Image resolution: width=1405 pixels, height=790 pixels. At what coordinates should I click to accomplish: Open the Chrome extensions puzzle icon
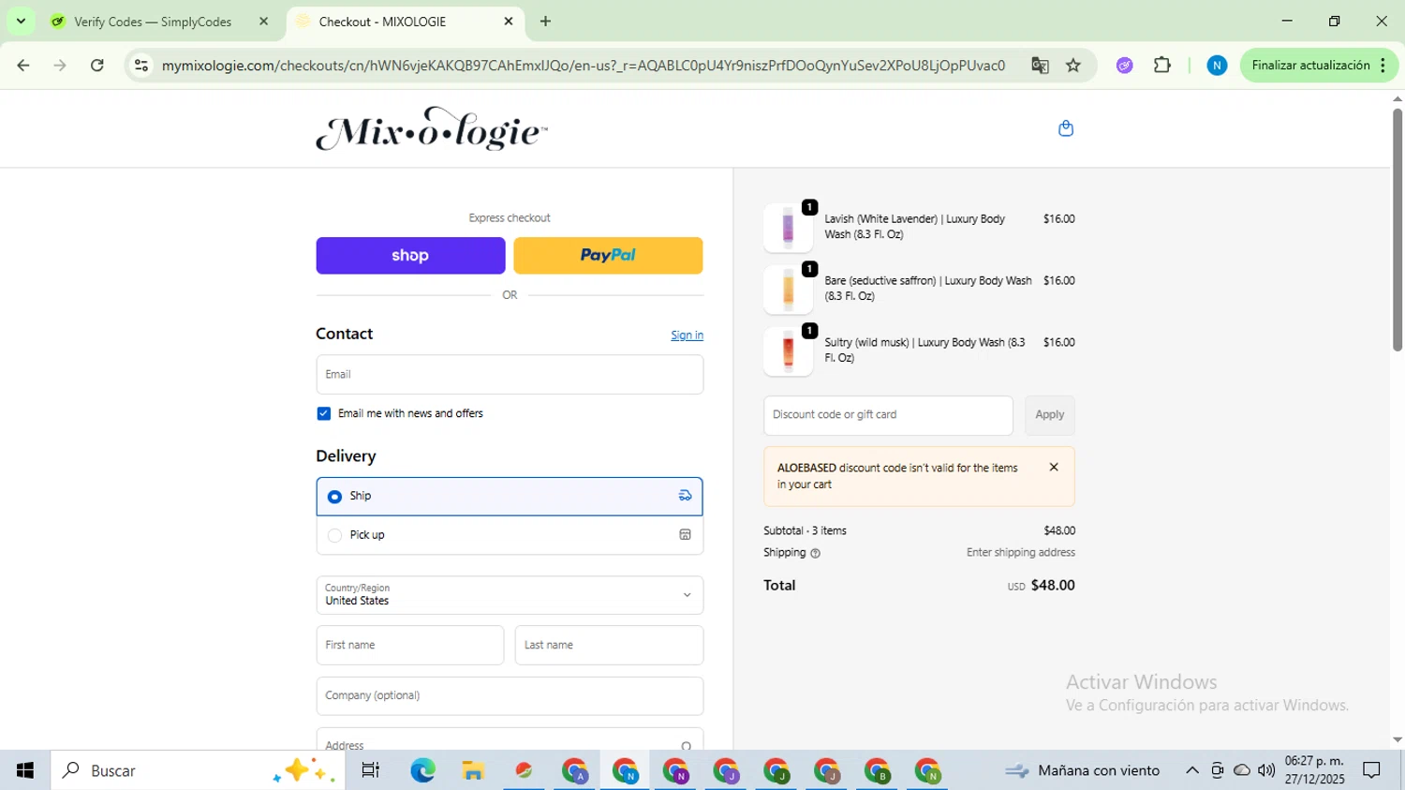(x=1162, y=66)
